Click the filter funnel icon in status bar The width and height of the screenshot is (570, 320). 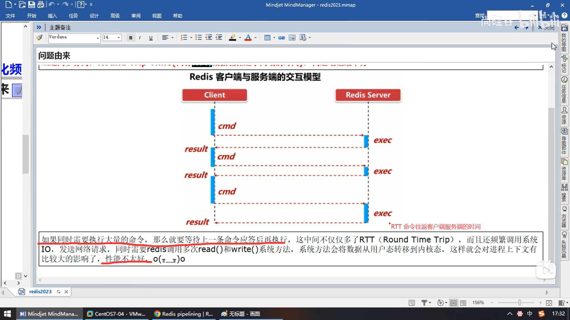point(424,303)
